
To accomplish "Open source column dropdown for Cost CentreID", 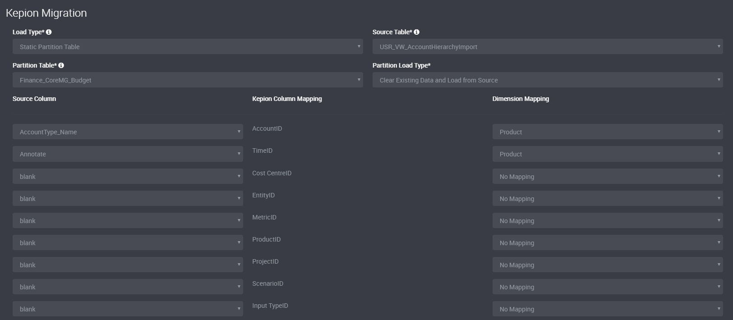I will (x=128, y=176).
